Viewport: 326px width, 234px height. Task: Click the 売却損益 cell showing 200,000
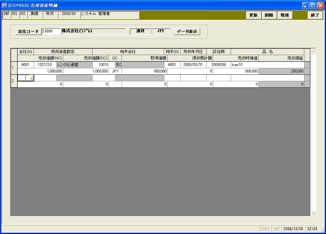281,71
